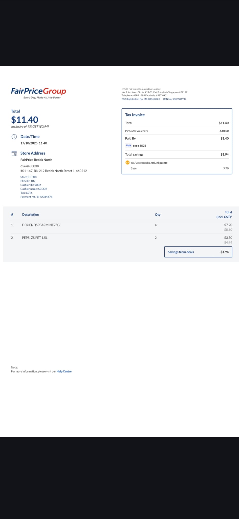Click the -$10.00 voucher amount
Image resolution: width=239 pixels, height=519 pixels.
click(x=224, y=131)
